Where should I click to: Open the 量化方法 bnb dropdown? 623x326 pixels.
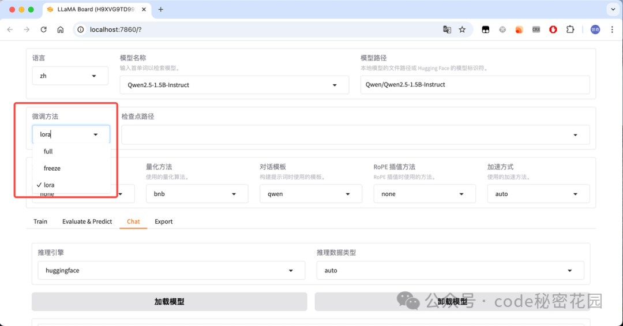pyautogui.click(x=197, y=194)
